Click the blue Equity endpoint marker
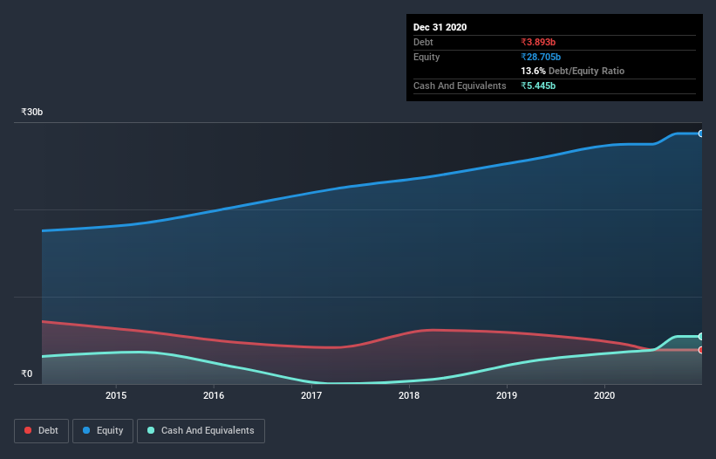This screenshot has height=459, width=716. click(701, 134)
